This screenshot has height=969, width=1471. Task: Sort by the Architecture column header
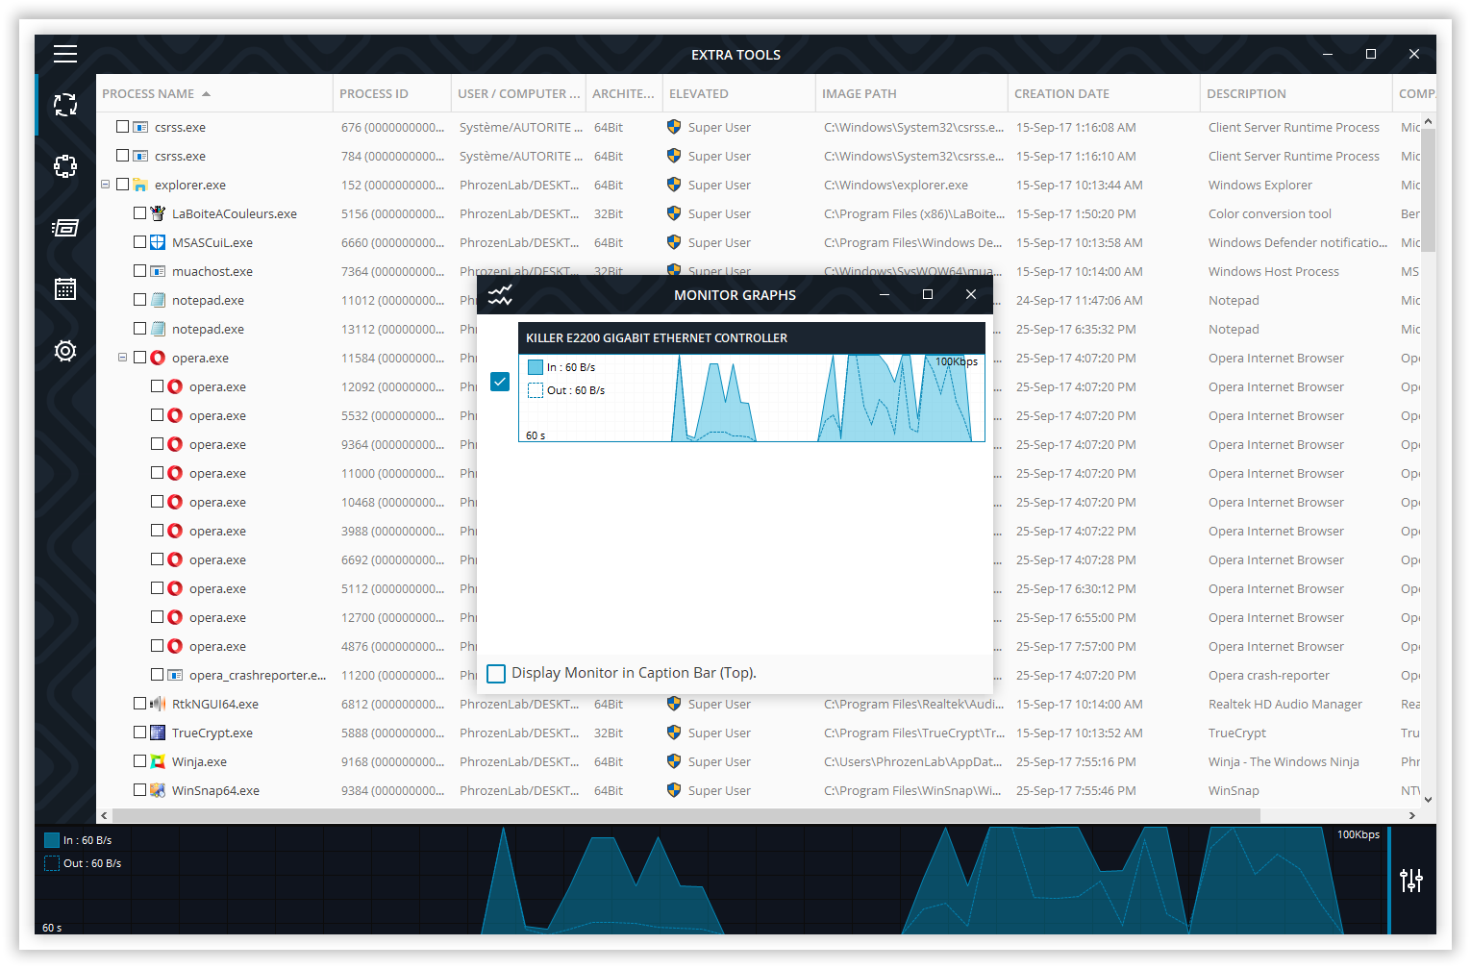[624, 93]
